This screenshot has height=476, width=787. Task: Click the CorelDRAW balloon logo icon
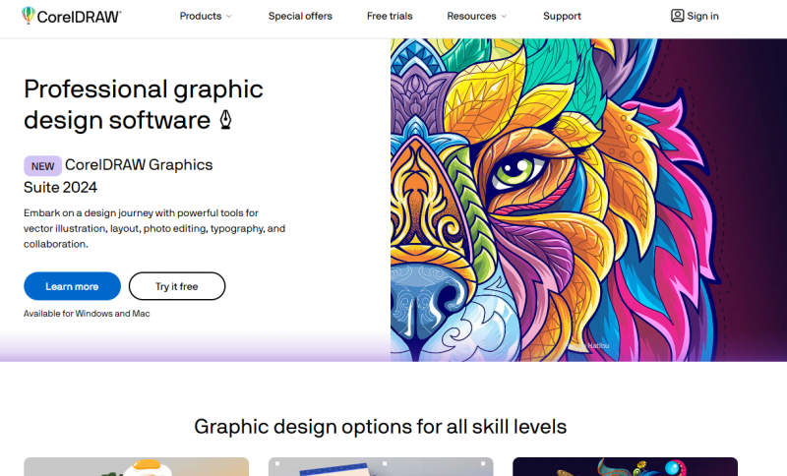click(29, 15)
